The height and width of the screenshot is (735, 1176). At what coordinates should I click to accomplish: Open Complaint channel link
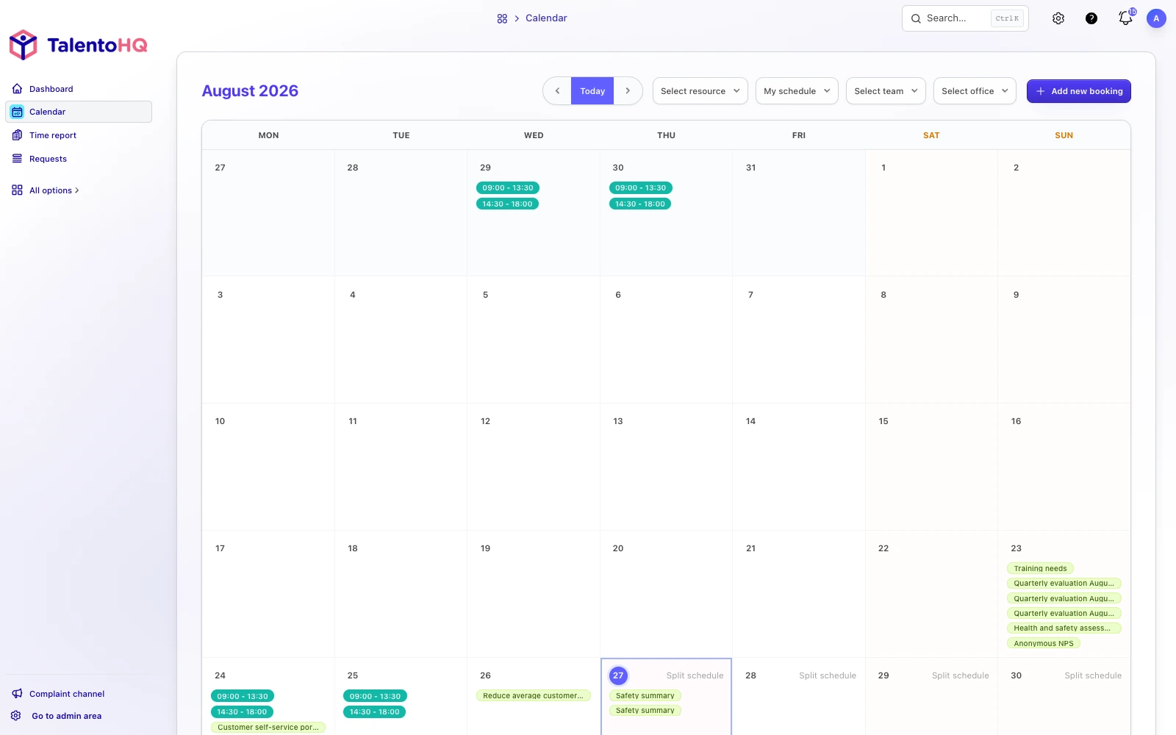(67, 694)
